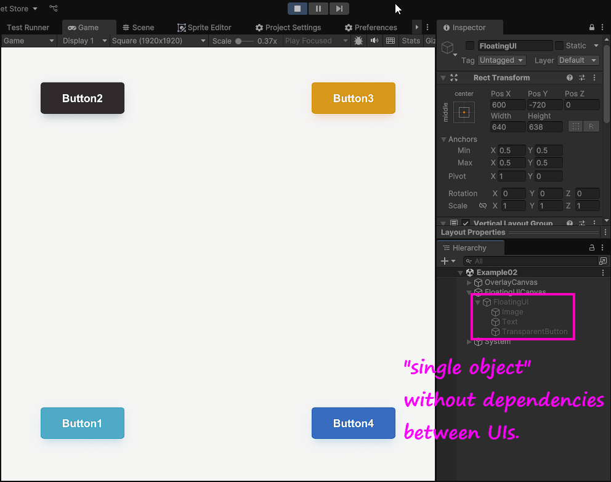The image size is (611, 482).
Task: Collapse the Example02 scene
Action: click(x=461, y=273)
